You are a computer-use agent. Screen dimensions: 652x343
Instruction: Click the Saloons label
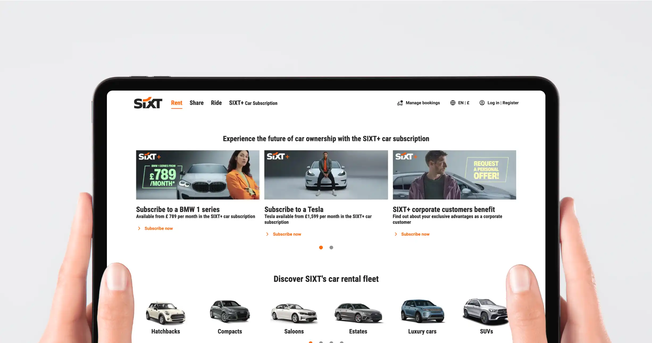click(x=294, y=331)
